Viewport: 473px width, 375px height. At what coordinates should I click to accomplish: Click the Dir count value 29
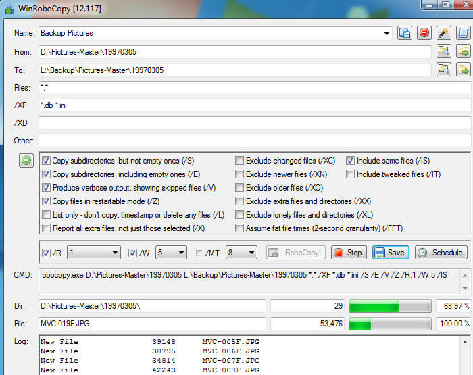[307, 306]
